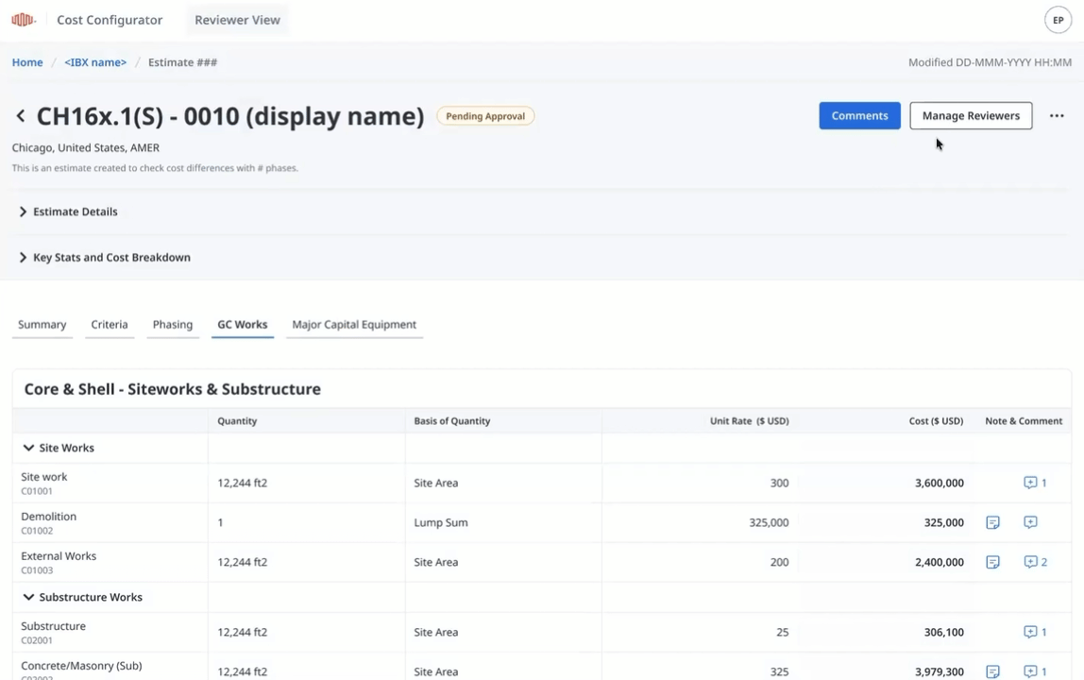Viewport: 1084px width, 680px height.
Task: Click the Site work C01001 row label
Action: click(44, 483)
